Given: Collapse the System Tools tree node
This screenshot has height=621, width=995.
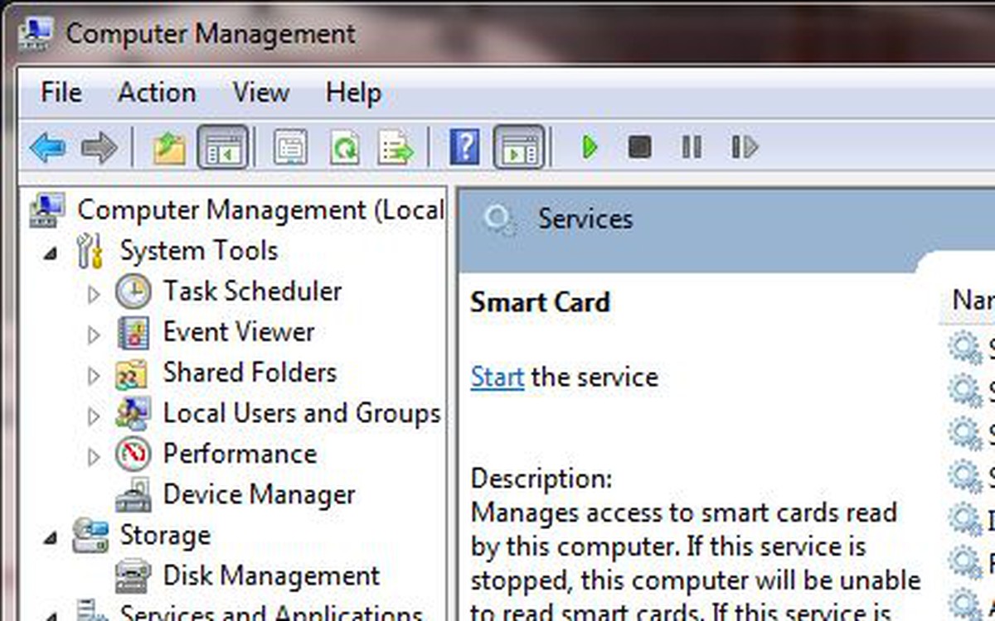Looking at the screenshot, I should tap(51, 253).
